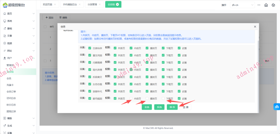Close the 信息 dialog with X
This screenshot has width=280, height=134.
click(255, 26)
